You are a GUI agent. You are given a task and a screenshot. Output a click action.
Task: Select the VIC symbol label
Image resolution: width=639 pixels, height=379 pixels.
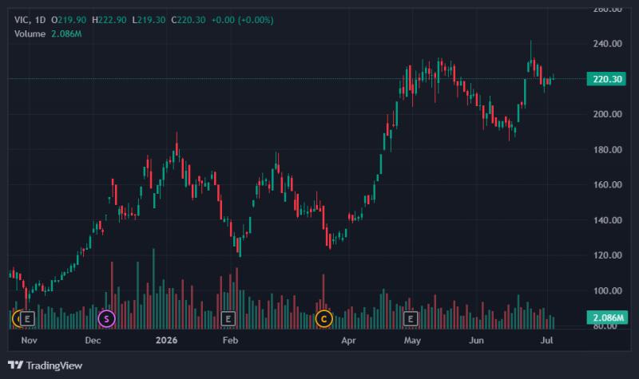22,19
